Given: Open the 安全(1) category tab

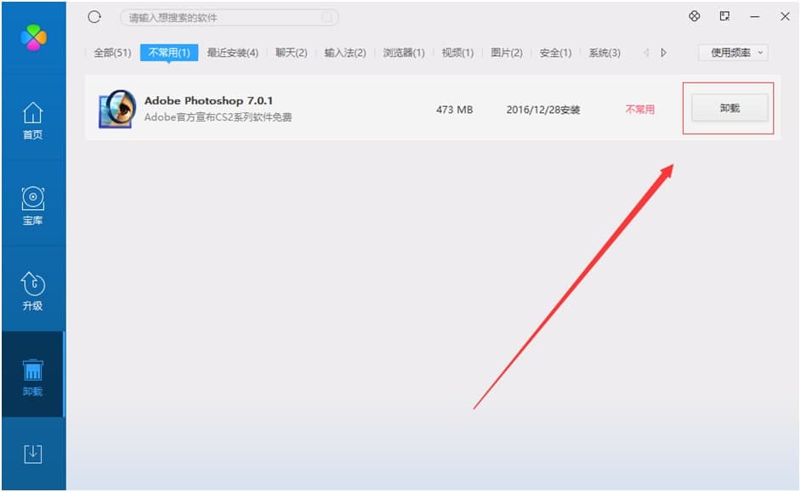Looking at the screenshot, I should pyautogui.click(x=555, y=53).
